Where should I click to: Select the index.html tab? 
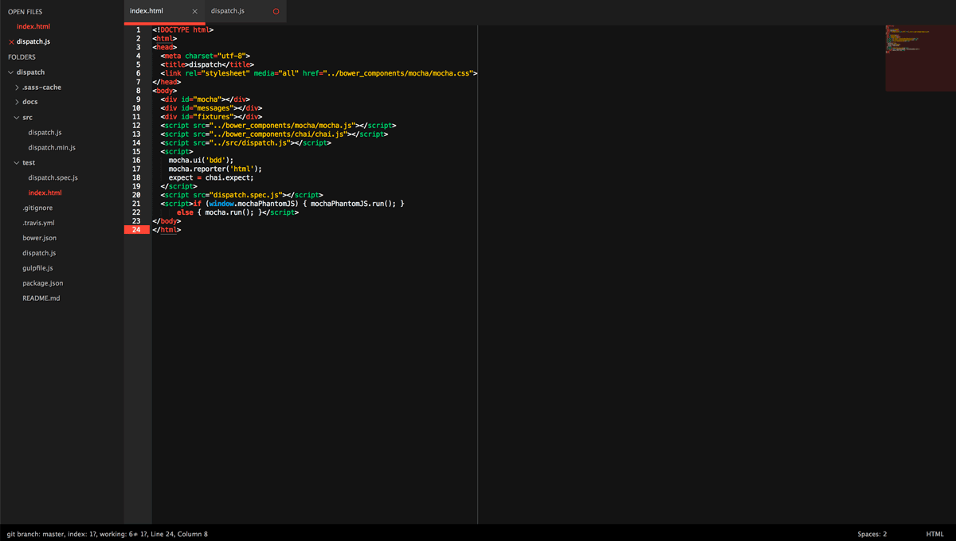coord(147,11)
